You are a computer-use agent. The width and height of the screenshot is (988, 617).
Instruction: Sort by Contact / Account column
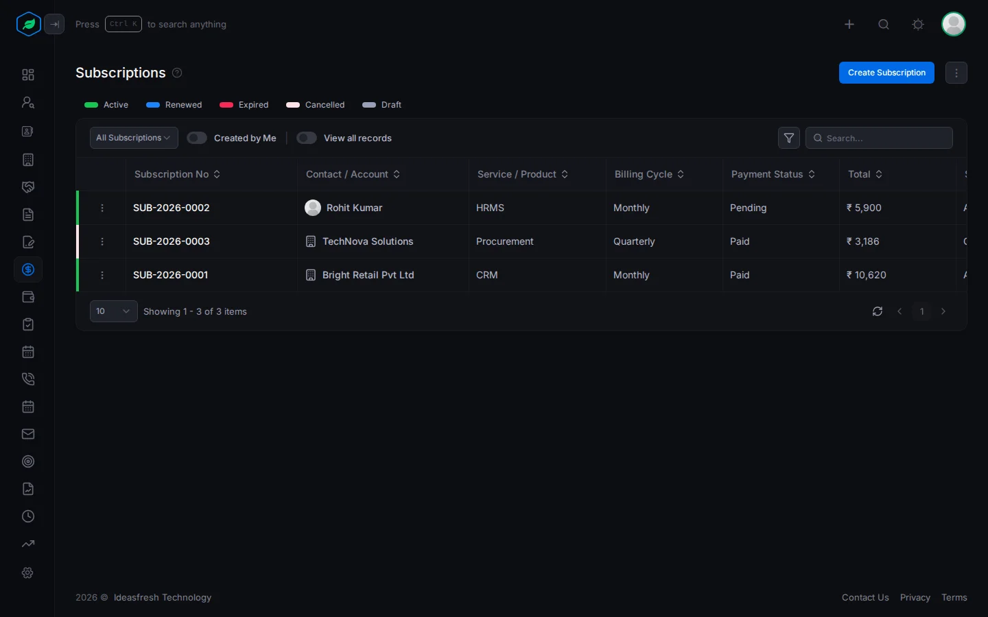353,174
